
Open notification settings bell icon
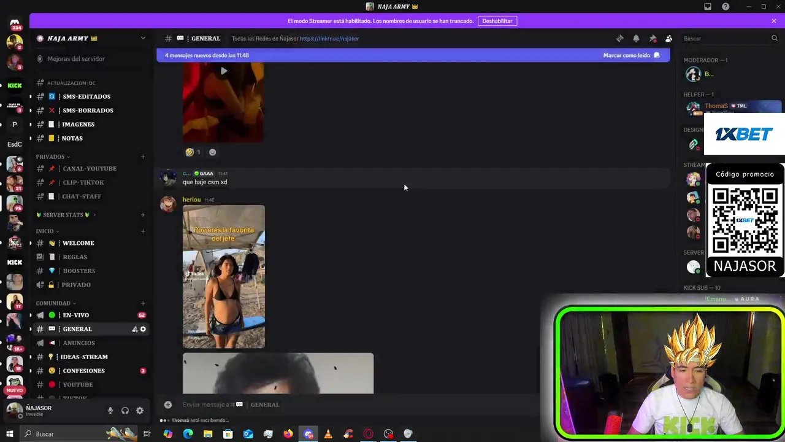pos(636,39)
